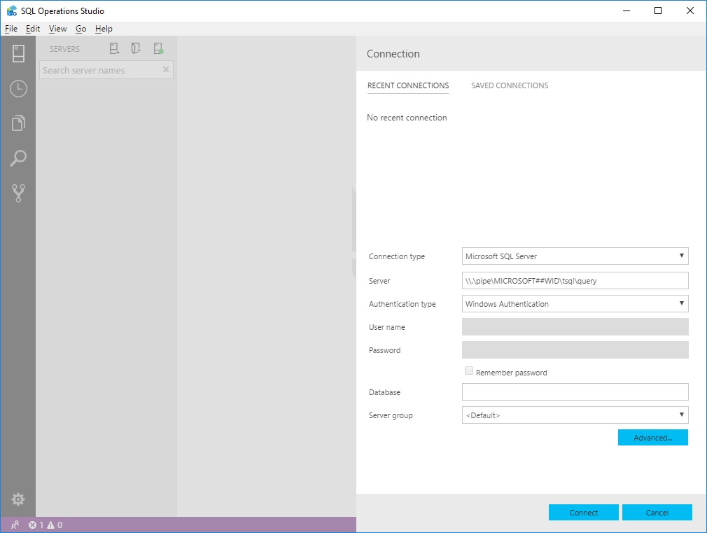Click the status bar account icon
707x533 pixels.
click(15, 525)
